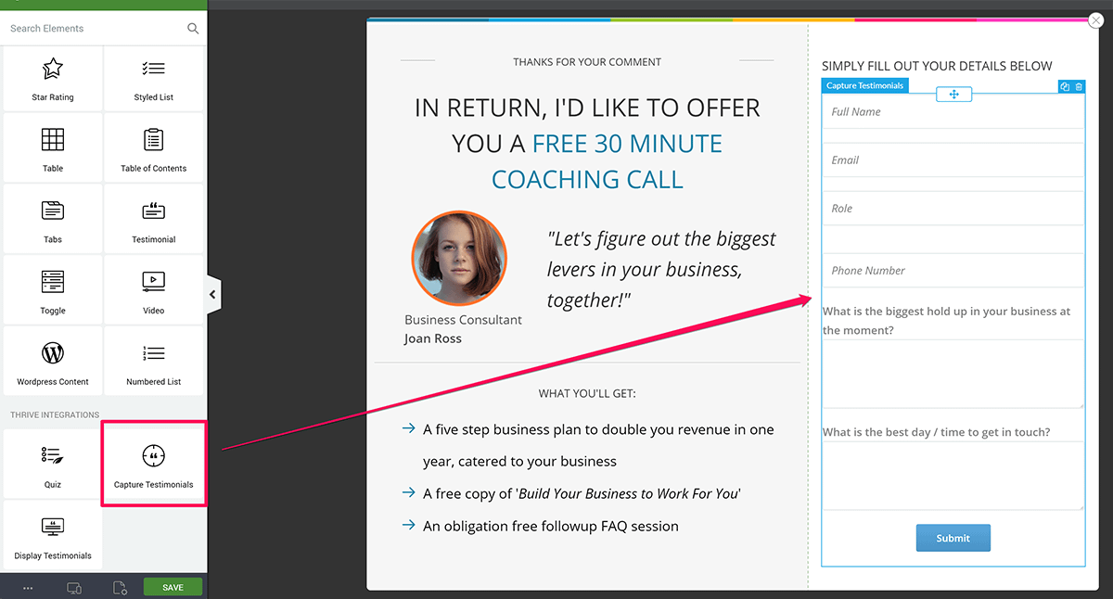Pick the Table of Contents element
Screen dimensions: 1113x599
click(x=153, y=149)
